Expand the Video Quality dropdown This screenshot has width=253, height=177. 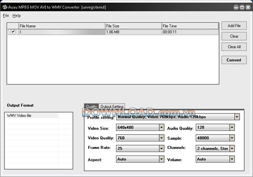point(161,138)
